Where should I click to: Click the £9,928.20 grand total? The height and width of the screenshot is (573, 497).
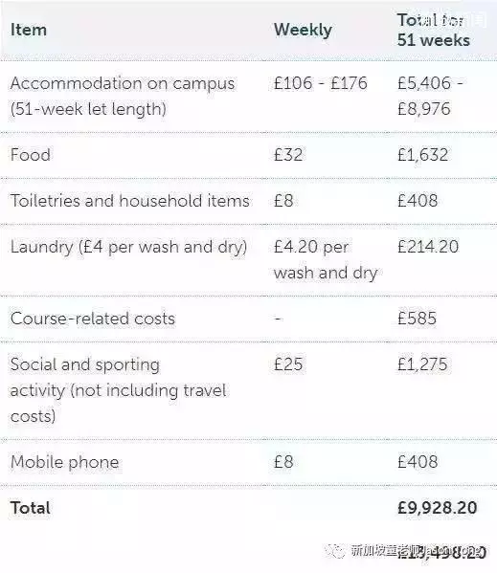pos(437,508)
